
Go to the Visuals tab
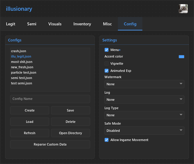[x=55, y=24]
